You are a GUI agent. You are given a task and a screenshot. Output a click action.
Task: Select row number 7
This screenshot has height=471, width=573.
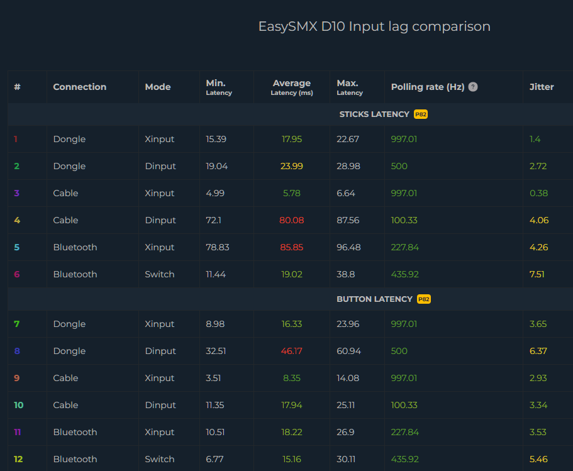point(17,324)
